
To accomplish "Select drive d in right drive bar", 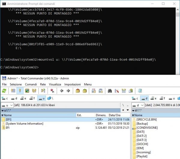I will click(x=145, y=98).
